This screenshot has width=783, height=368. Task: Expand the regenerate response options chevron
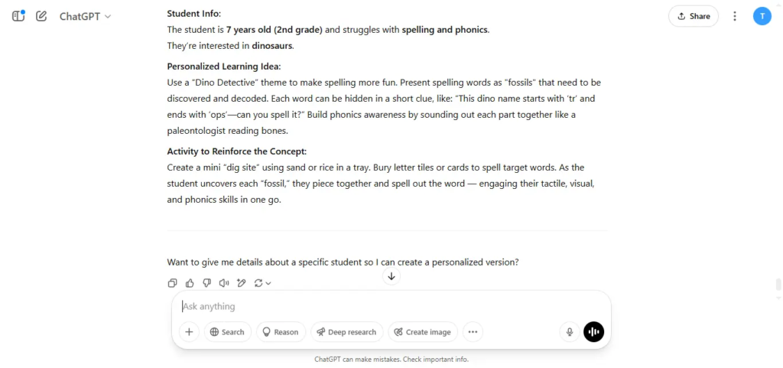coord(268,283)
